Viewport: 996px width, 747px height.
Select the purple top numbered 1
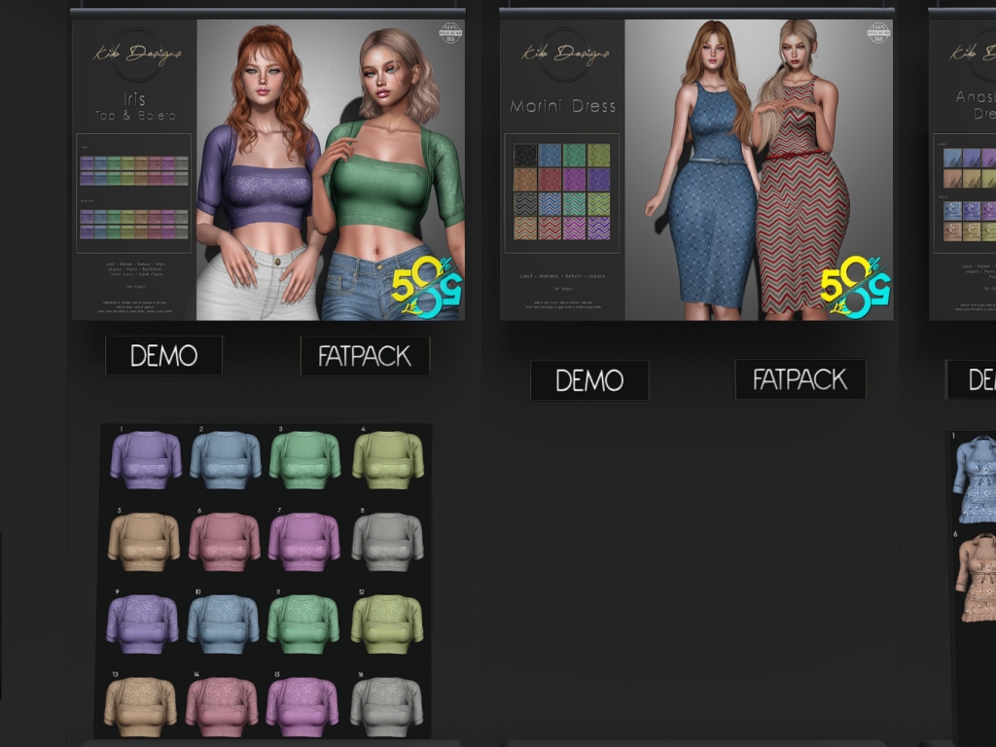click(x=144, y=459)
